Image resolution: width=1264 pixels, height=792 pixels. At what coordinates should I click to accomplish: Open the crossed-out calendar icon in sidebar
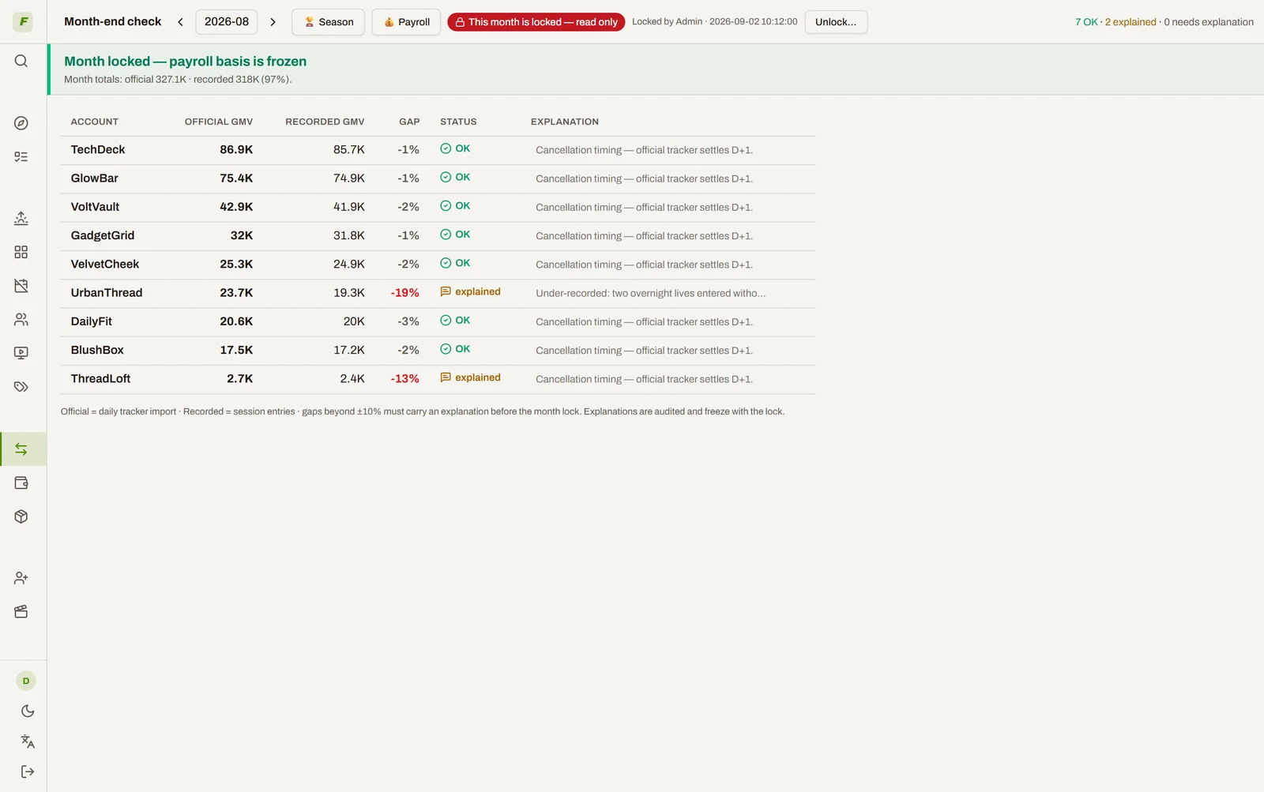[x=21, y=285]
